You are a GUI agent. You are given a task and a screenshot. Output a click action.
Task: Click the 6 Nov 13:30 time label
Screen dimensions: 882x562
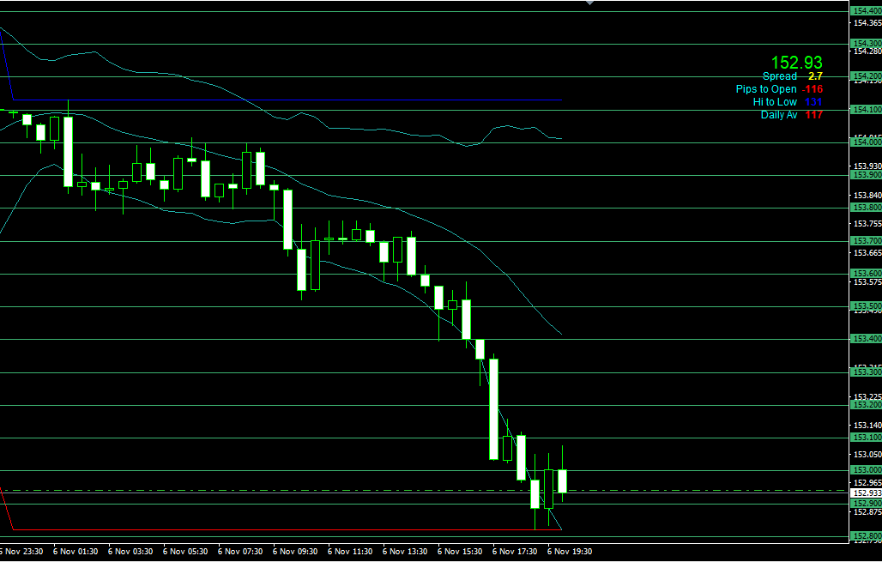[405, 553]
